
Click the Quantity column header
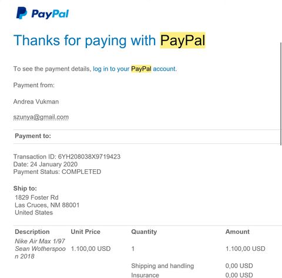coord(144,232)
